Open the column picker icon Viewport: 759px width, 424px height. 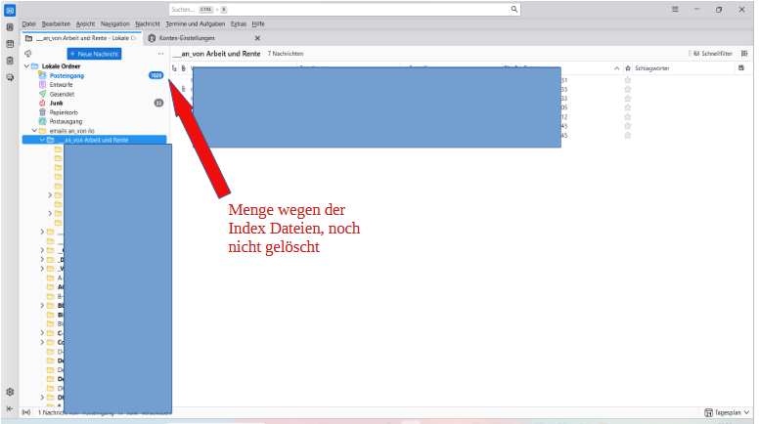pyautogui.click(x=741, y=68)
